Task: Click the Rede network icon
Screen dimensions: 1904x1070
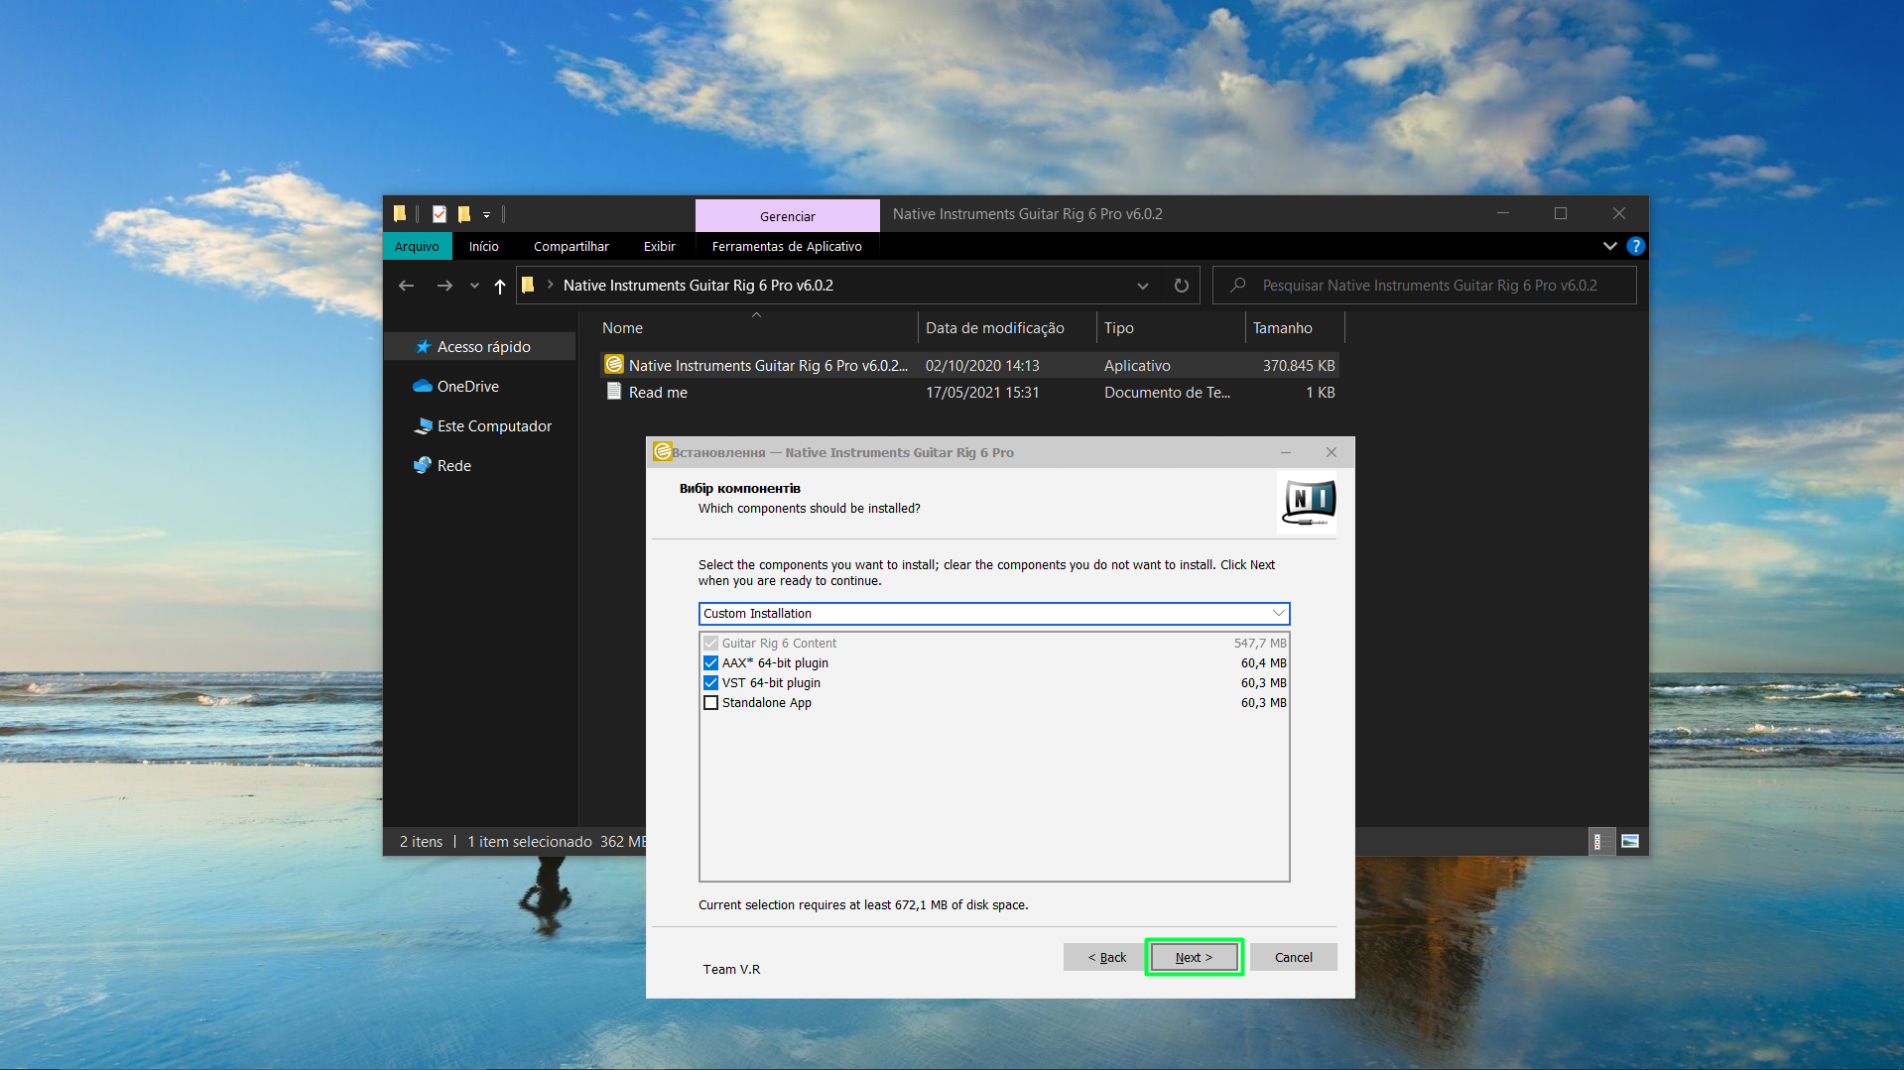Action: tap(423, 466)
